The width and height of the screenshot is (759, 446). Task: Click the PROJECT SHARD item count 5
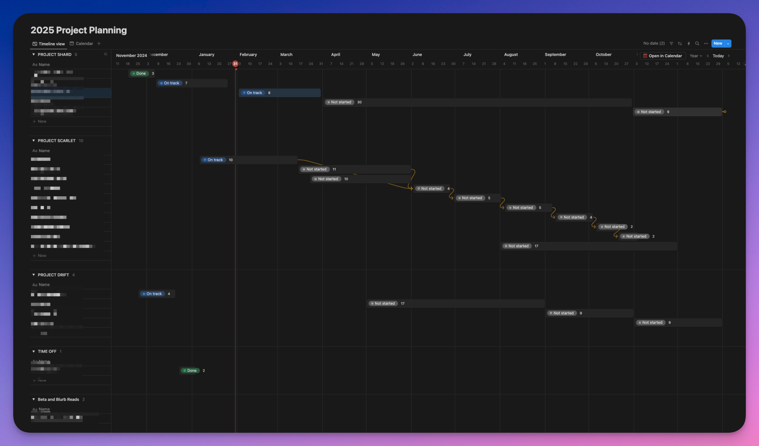pyautogui.click(x=76, y=55)
